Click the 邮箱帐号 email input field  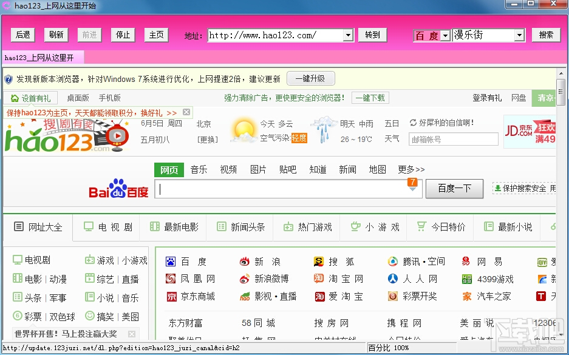(x=453, y=139)
